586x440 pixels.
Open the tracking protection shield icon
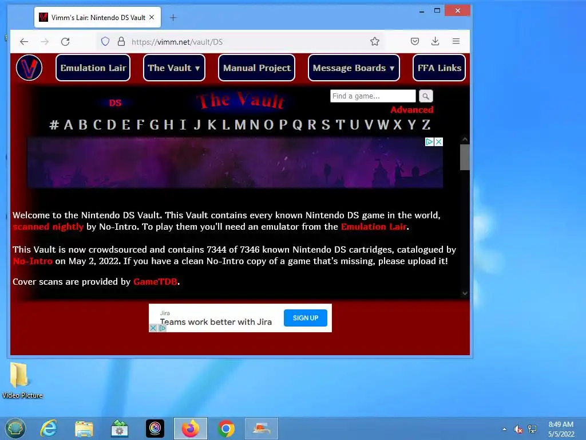coord(105,41)
